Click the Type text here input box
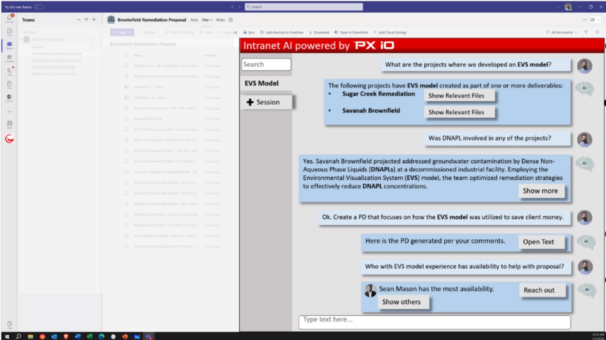Viewport: 606px width, 340px height. 435,321
